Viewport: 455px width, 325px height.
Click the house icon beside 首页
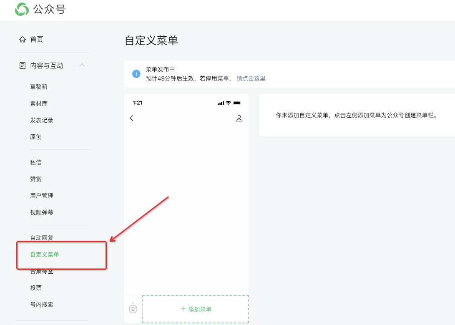click(23, 40)
